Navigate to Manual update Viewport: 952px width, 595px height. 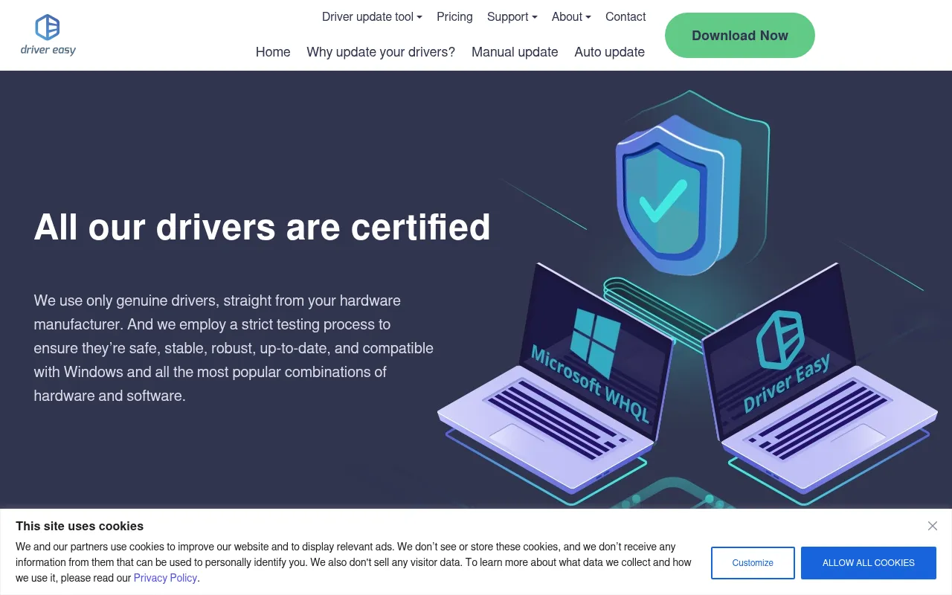[515, 52]
